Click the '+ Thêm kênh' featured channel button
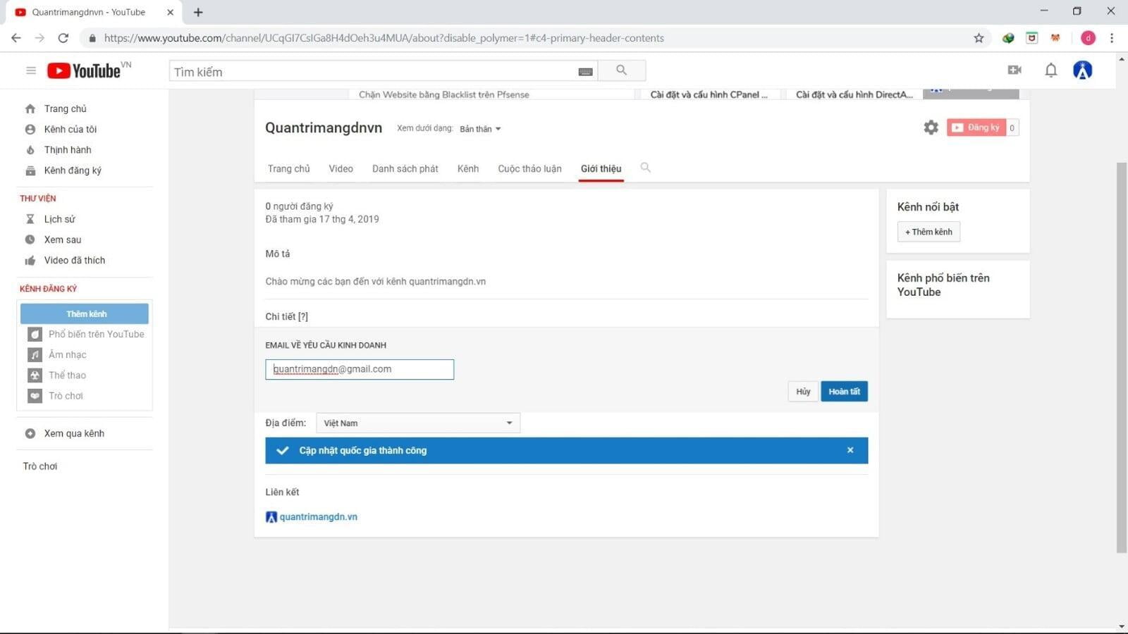 (928, 232)
